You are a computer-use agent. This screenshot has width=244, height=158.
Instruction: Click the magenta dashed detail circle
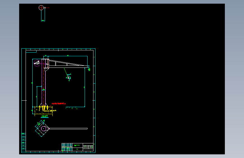pos(37,63)
